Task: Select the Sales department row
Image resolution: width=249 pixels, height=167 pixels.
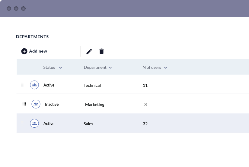Action: click(133, 123)
